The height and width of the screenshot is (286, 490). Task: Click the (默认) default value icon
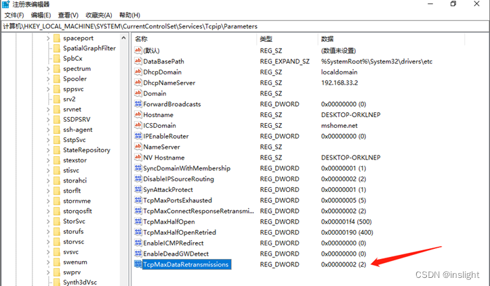(x=138, y=50)
